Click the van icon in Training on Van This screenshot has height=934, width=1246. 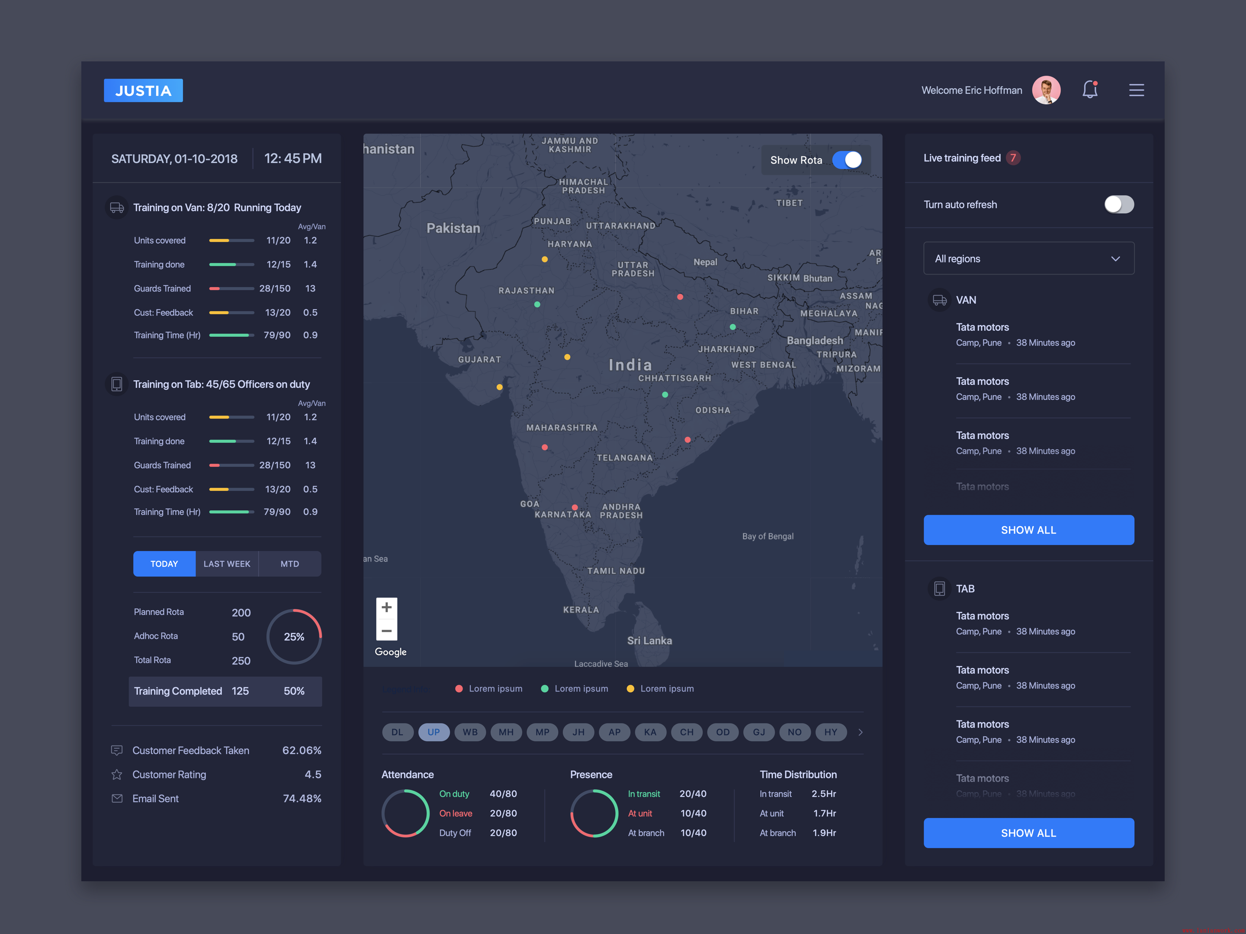[117, 208]
